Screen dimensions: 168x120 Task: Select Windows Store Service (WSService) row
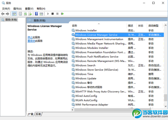[118, 70]
